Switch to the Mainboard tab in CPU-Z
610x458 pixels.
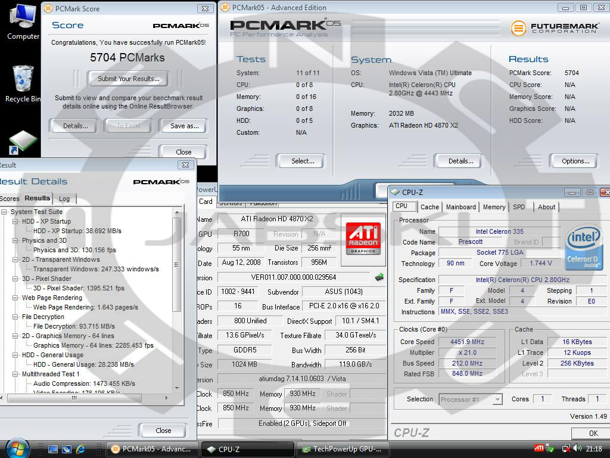pos(460,207)
